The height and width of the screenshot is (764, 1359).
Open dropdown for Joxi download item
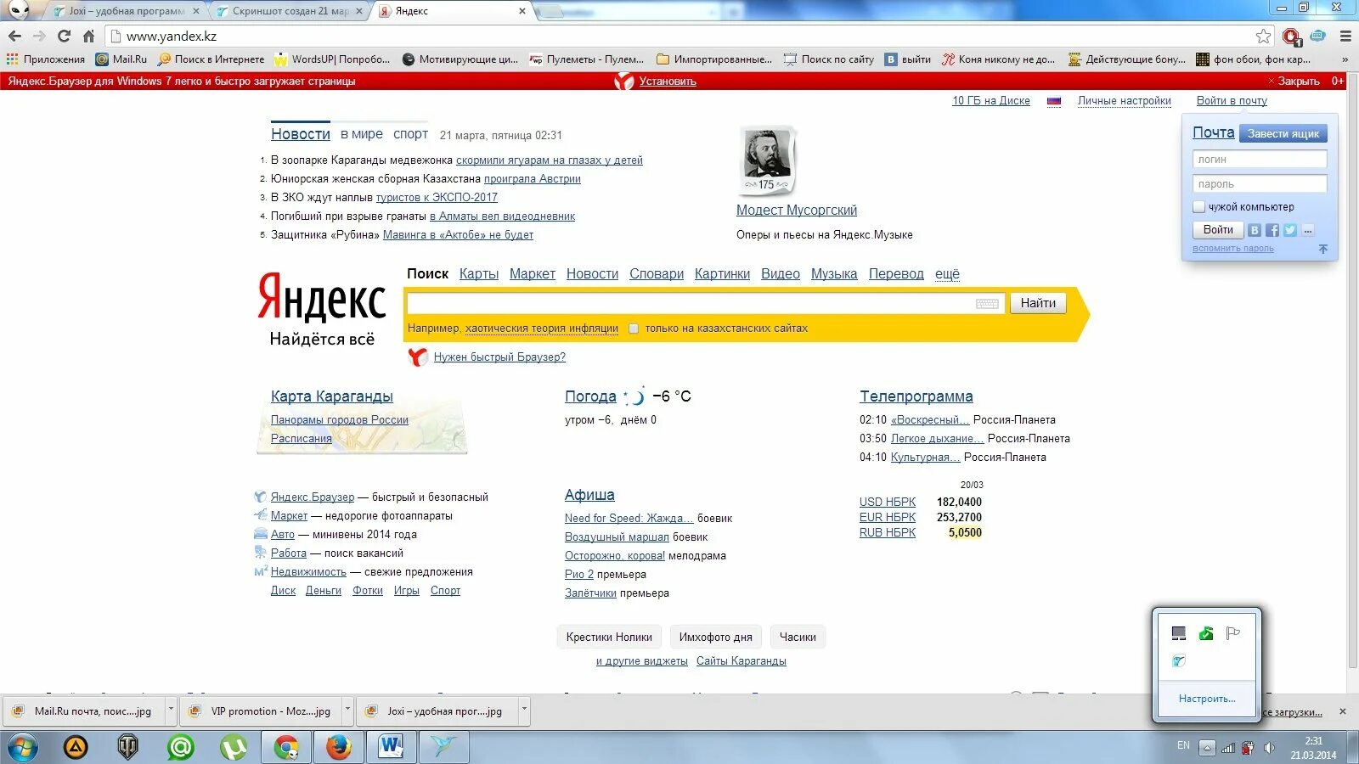click(x=524, y=710)
